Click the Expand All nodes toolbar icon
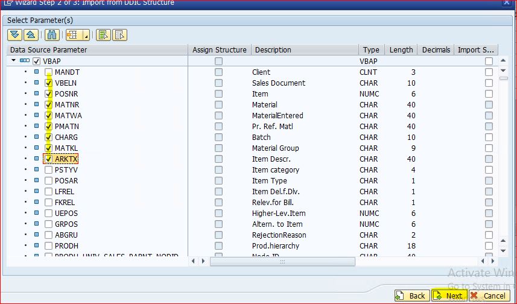 [x=14, y=34]
